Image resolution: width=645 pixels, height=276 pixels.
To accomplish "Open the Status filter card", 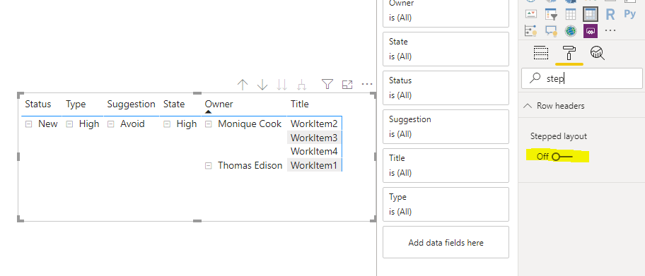I will [x=446, y=88].
